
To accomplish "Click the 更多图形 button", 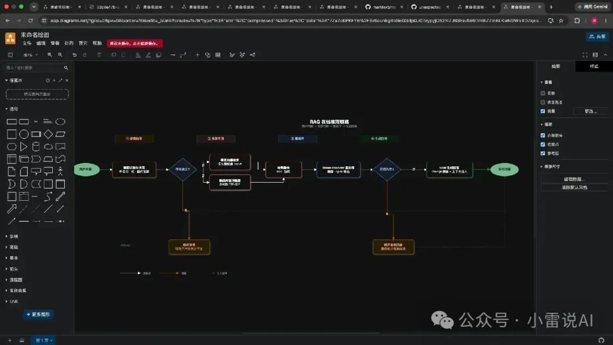I will (39, 314).
